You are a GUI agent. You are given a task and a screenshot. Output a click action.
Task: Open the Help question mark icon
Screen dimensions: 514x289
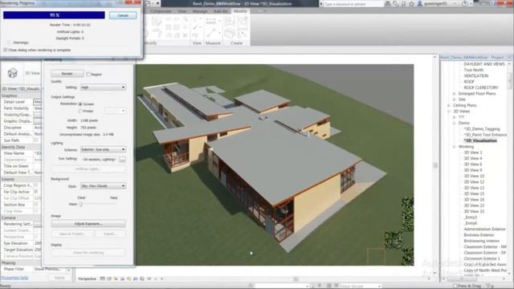click(464, 3)
